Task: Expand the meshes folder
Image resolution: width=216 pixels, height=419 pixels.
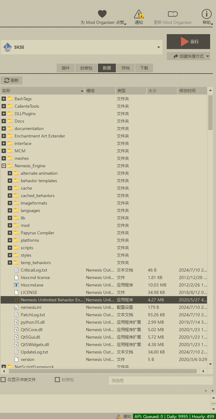Action: click(4, 158)
